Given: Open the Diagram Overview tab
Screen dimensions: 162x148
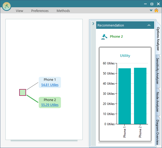Looking at the screenshot, I should [158, 132].
